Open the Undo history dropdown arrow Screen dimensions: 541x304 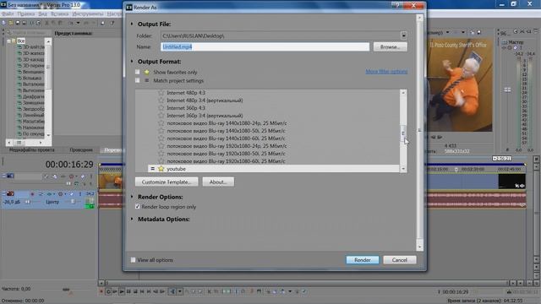tap(78, 23)
